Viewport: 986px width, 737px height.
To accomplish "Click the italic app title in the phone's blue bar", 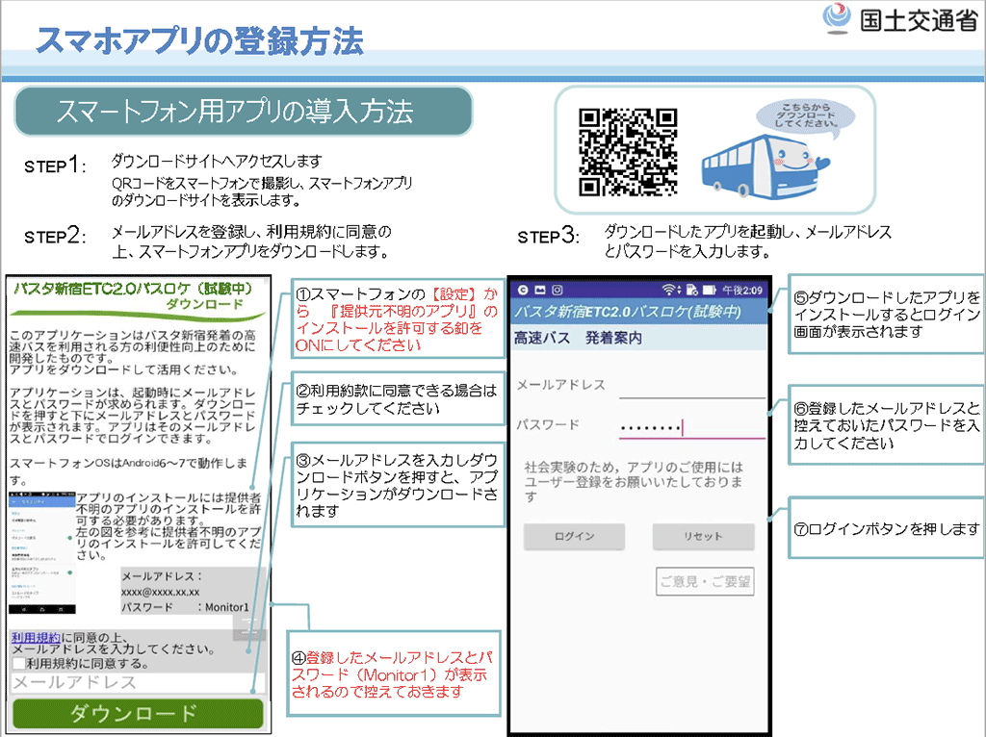I will [x=628, y=312].
